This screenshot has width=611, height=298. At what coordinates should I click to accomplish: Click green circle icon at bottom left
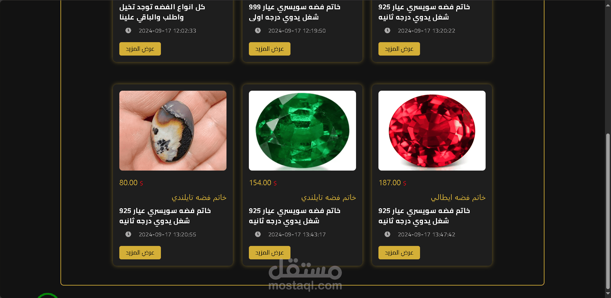click(x=47, y=295)
